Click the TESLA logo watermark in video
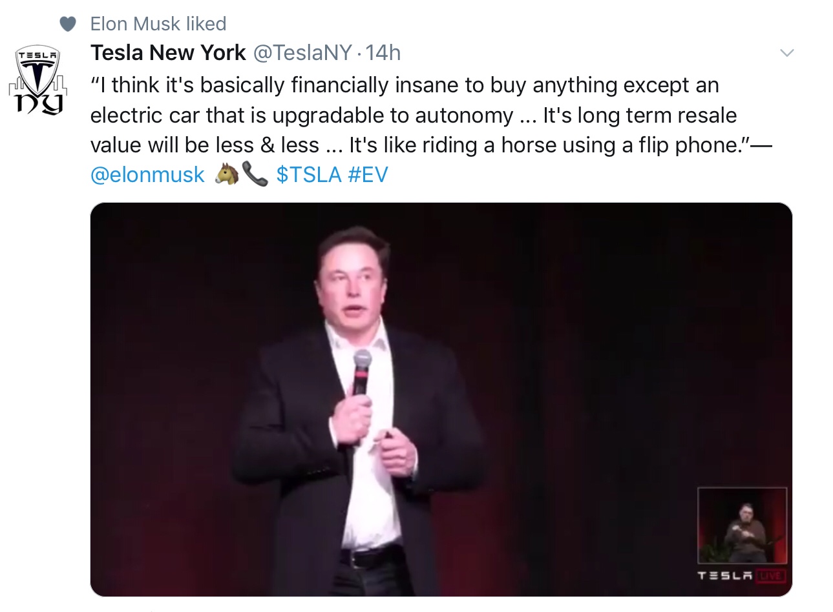 (725, 575)
